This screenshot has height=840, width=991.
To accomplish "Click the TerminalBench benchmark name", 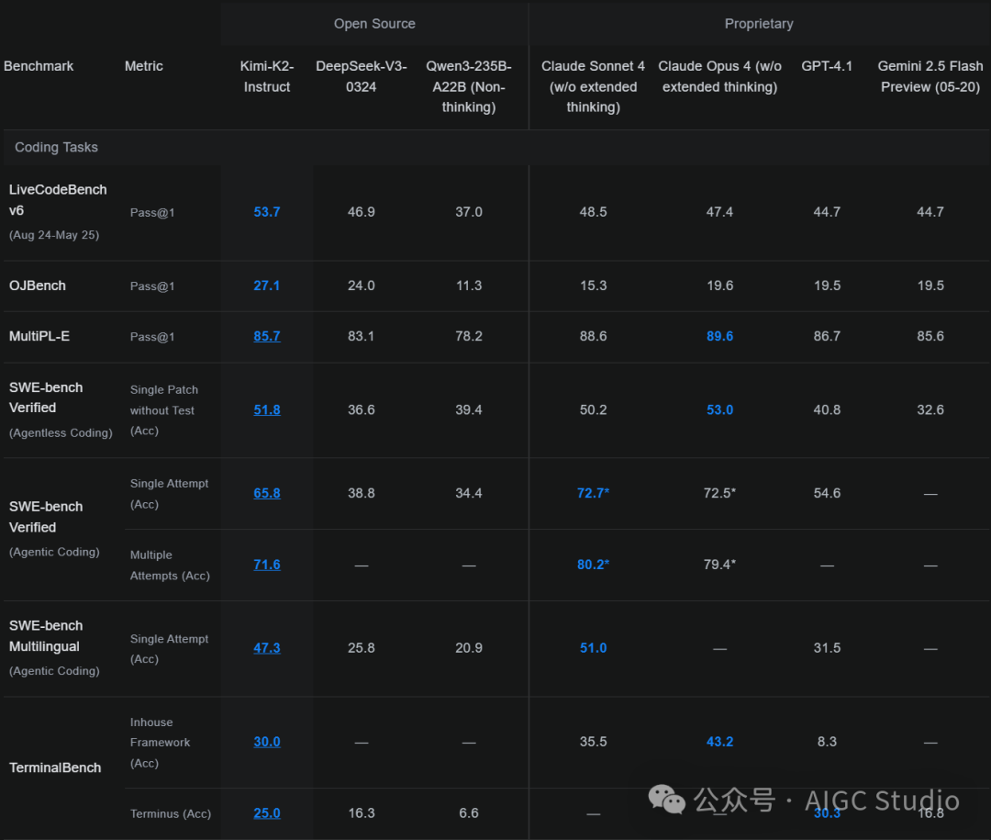I will [55, 767].
